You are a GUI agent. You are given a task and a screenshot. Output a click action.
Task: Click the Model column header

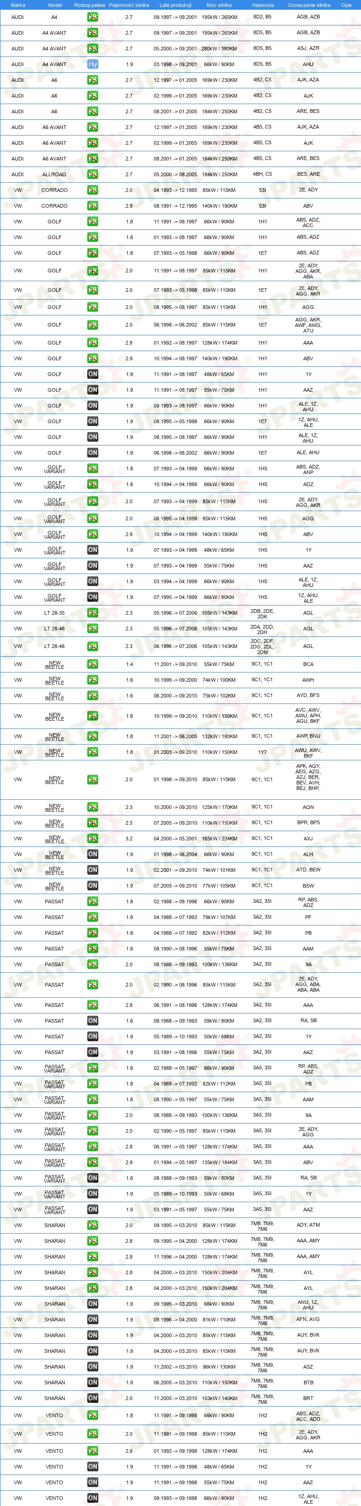tap(55, 5)
